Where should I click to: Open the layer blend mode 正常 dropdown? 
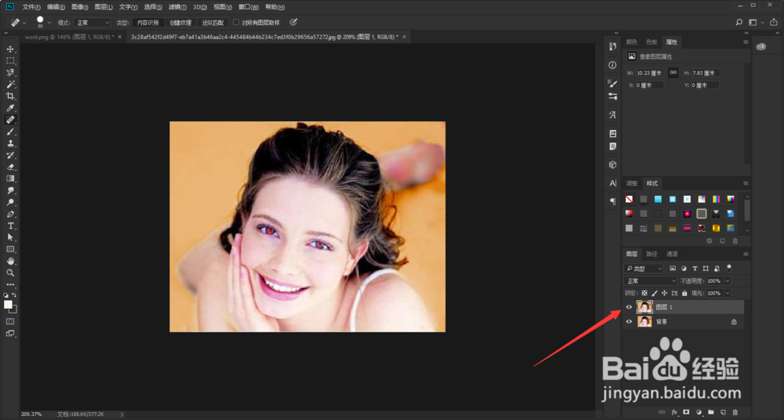click(650, 281)
